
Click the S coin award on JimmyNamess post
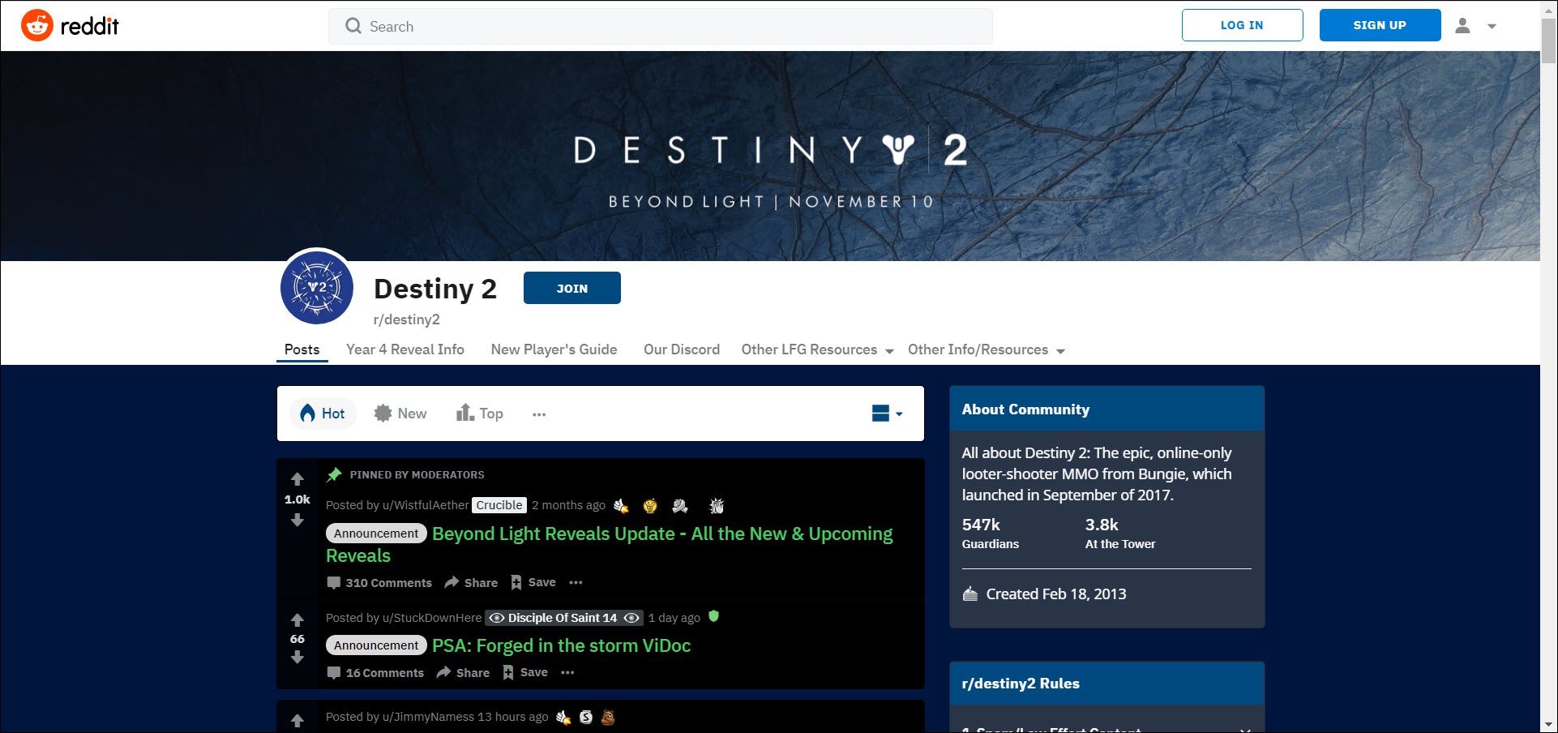(x=586, y=717)
